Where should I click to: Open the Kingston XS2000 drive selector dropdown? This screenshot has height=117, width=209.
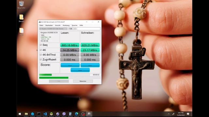pos(53,29)
